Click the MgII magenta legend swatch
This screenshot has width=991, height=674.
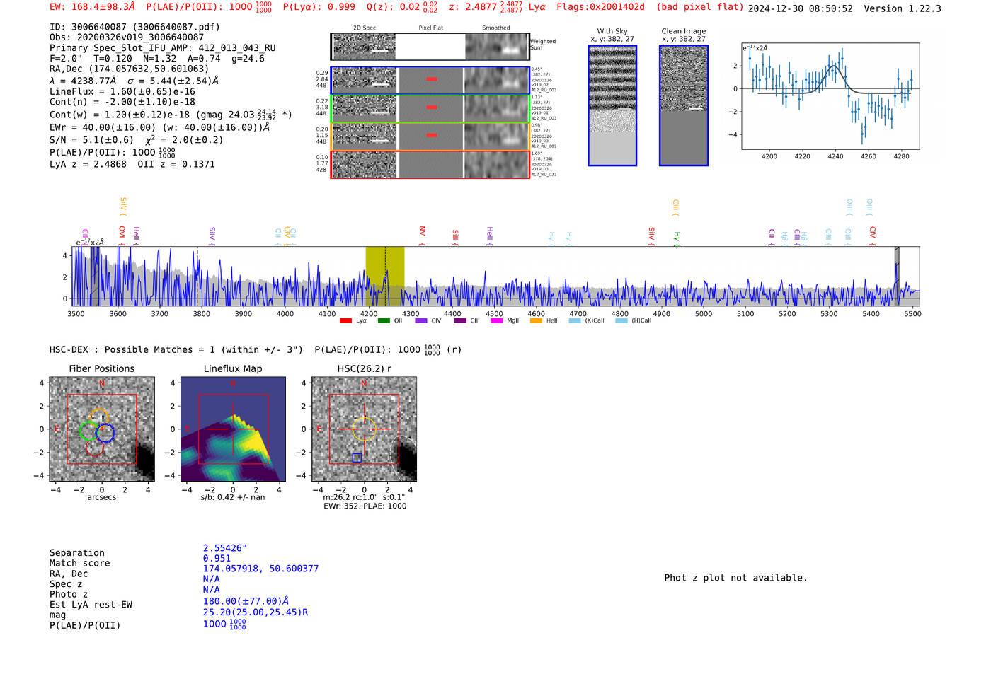pyautogui.click(x=496, y=320)
